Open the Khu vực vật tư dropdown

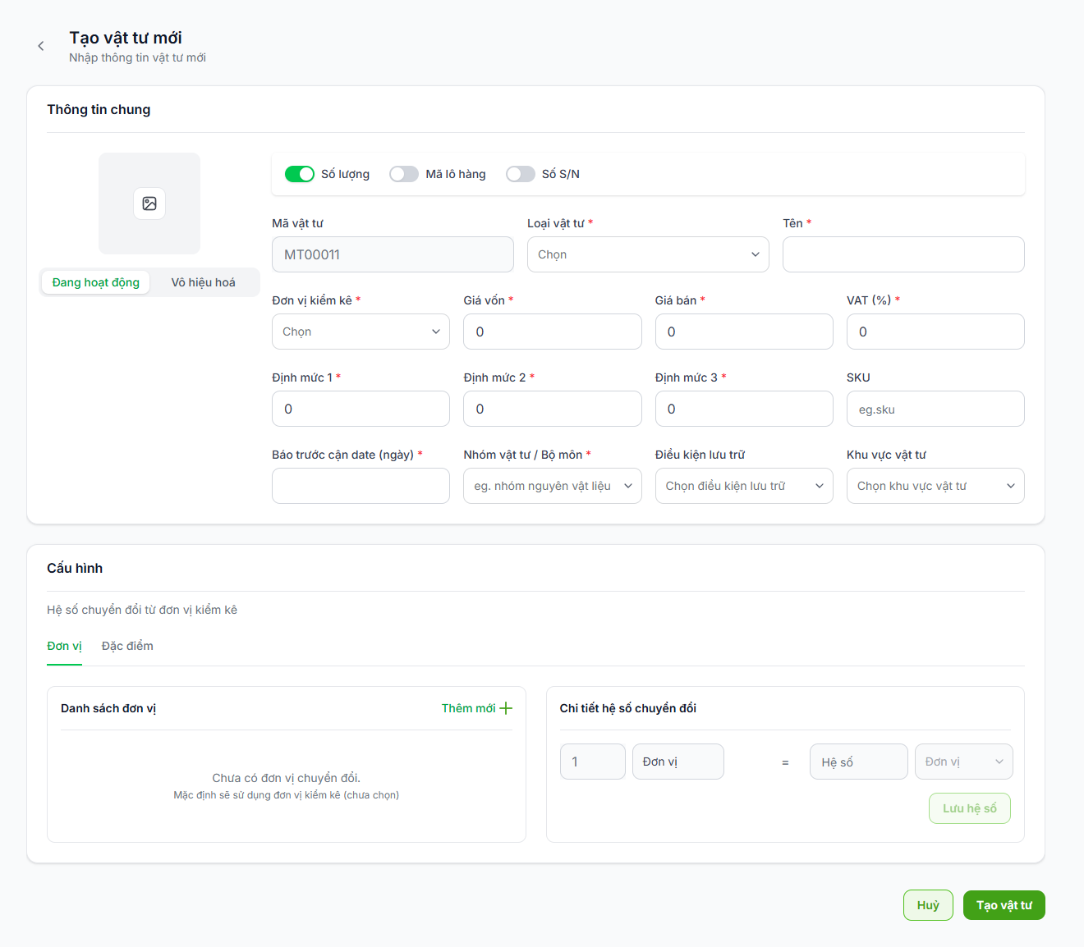[935, 486]
